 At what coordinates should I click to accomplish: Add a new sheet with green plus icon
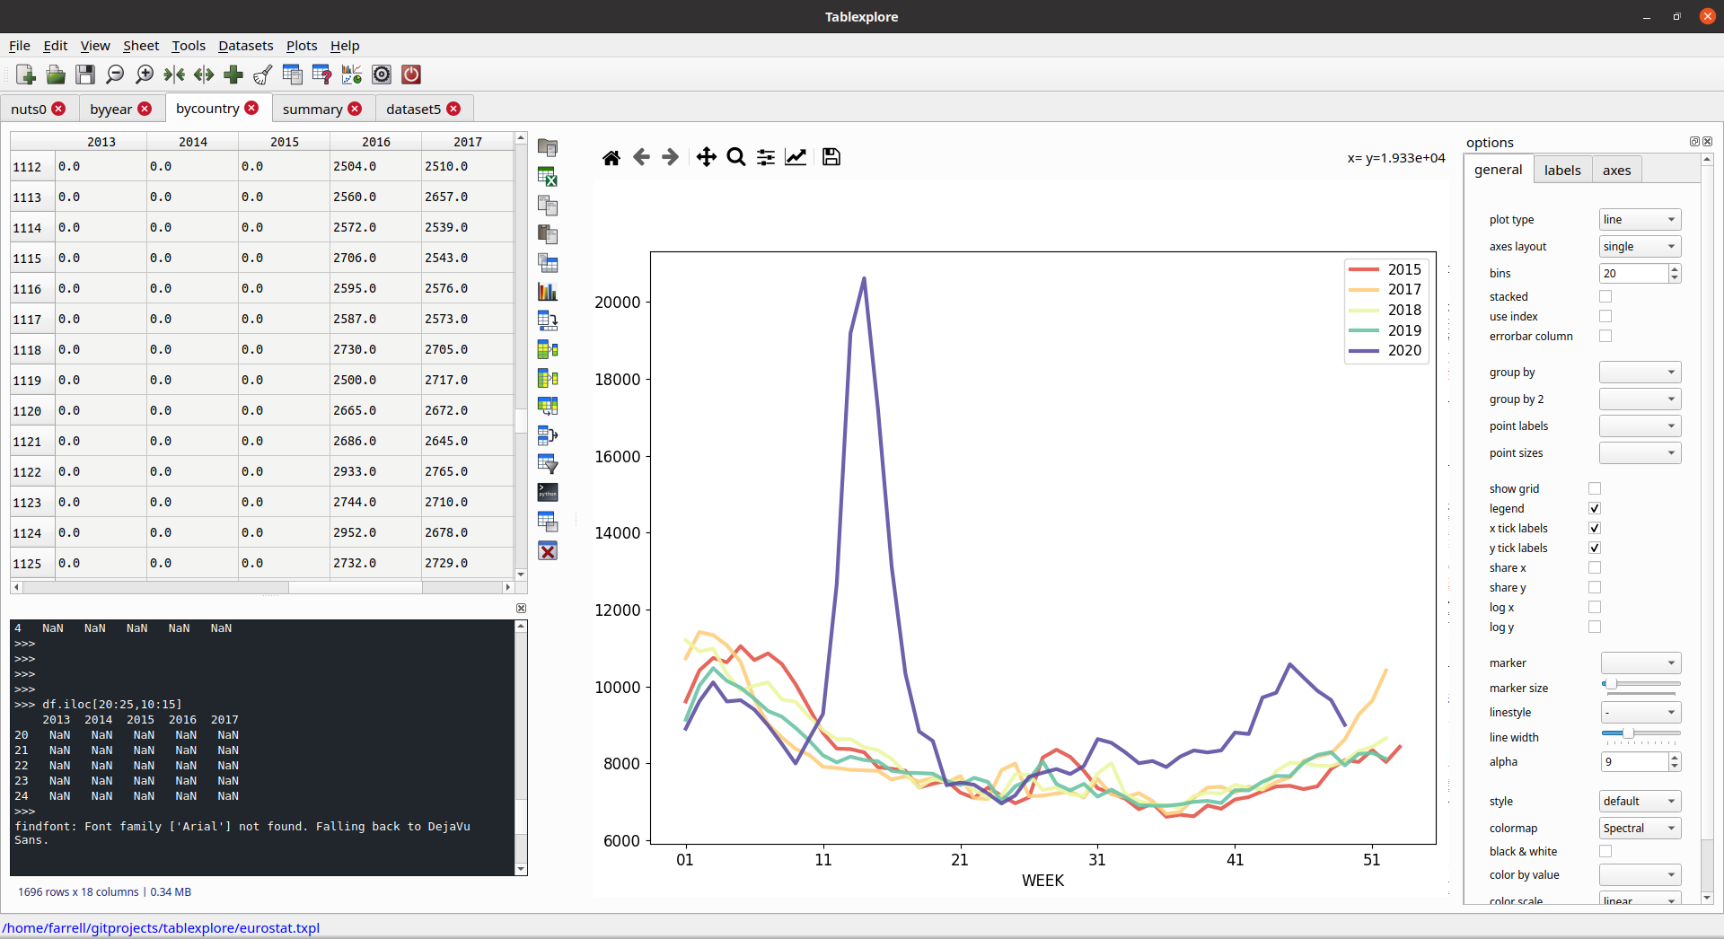click(x=233, y=75)
